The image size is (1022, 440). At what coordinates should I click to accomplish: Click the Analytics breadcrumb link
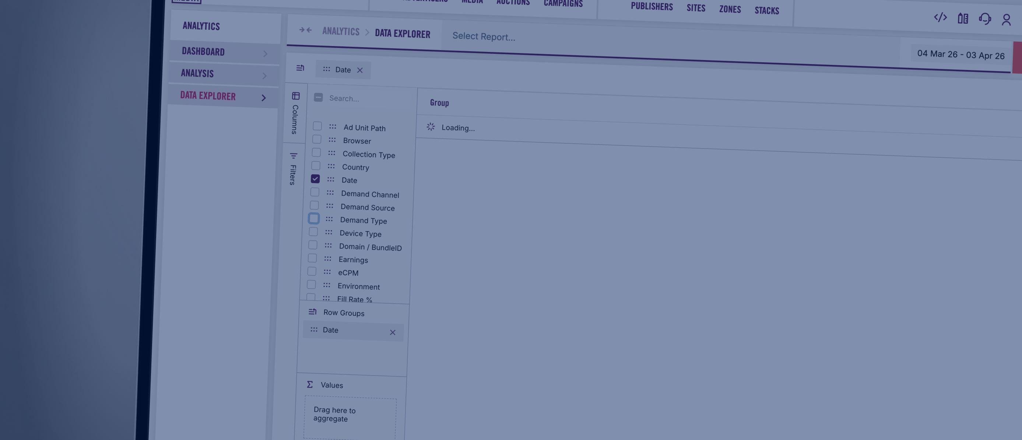click(x=340, y=31)
